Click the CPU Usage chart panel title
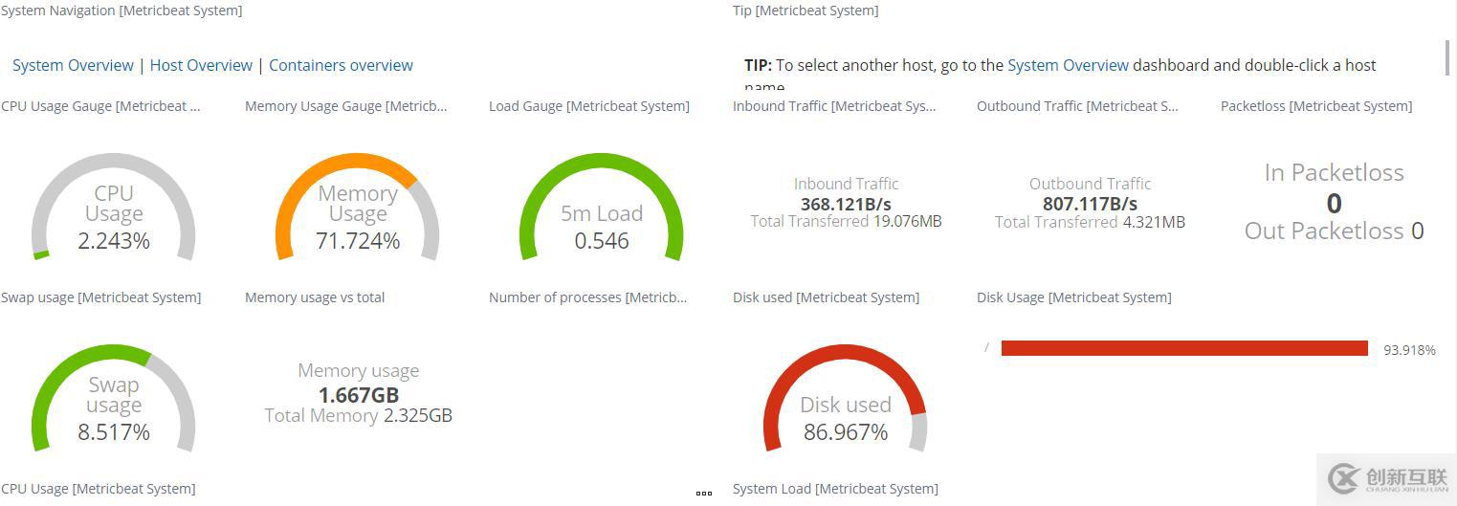Image resolution: width=1457 pixels, height=506 pixels. tap(98, 489)
